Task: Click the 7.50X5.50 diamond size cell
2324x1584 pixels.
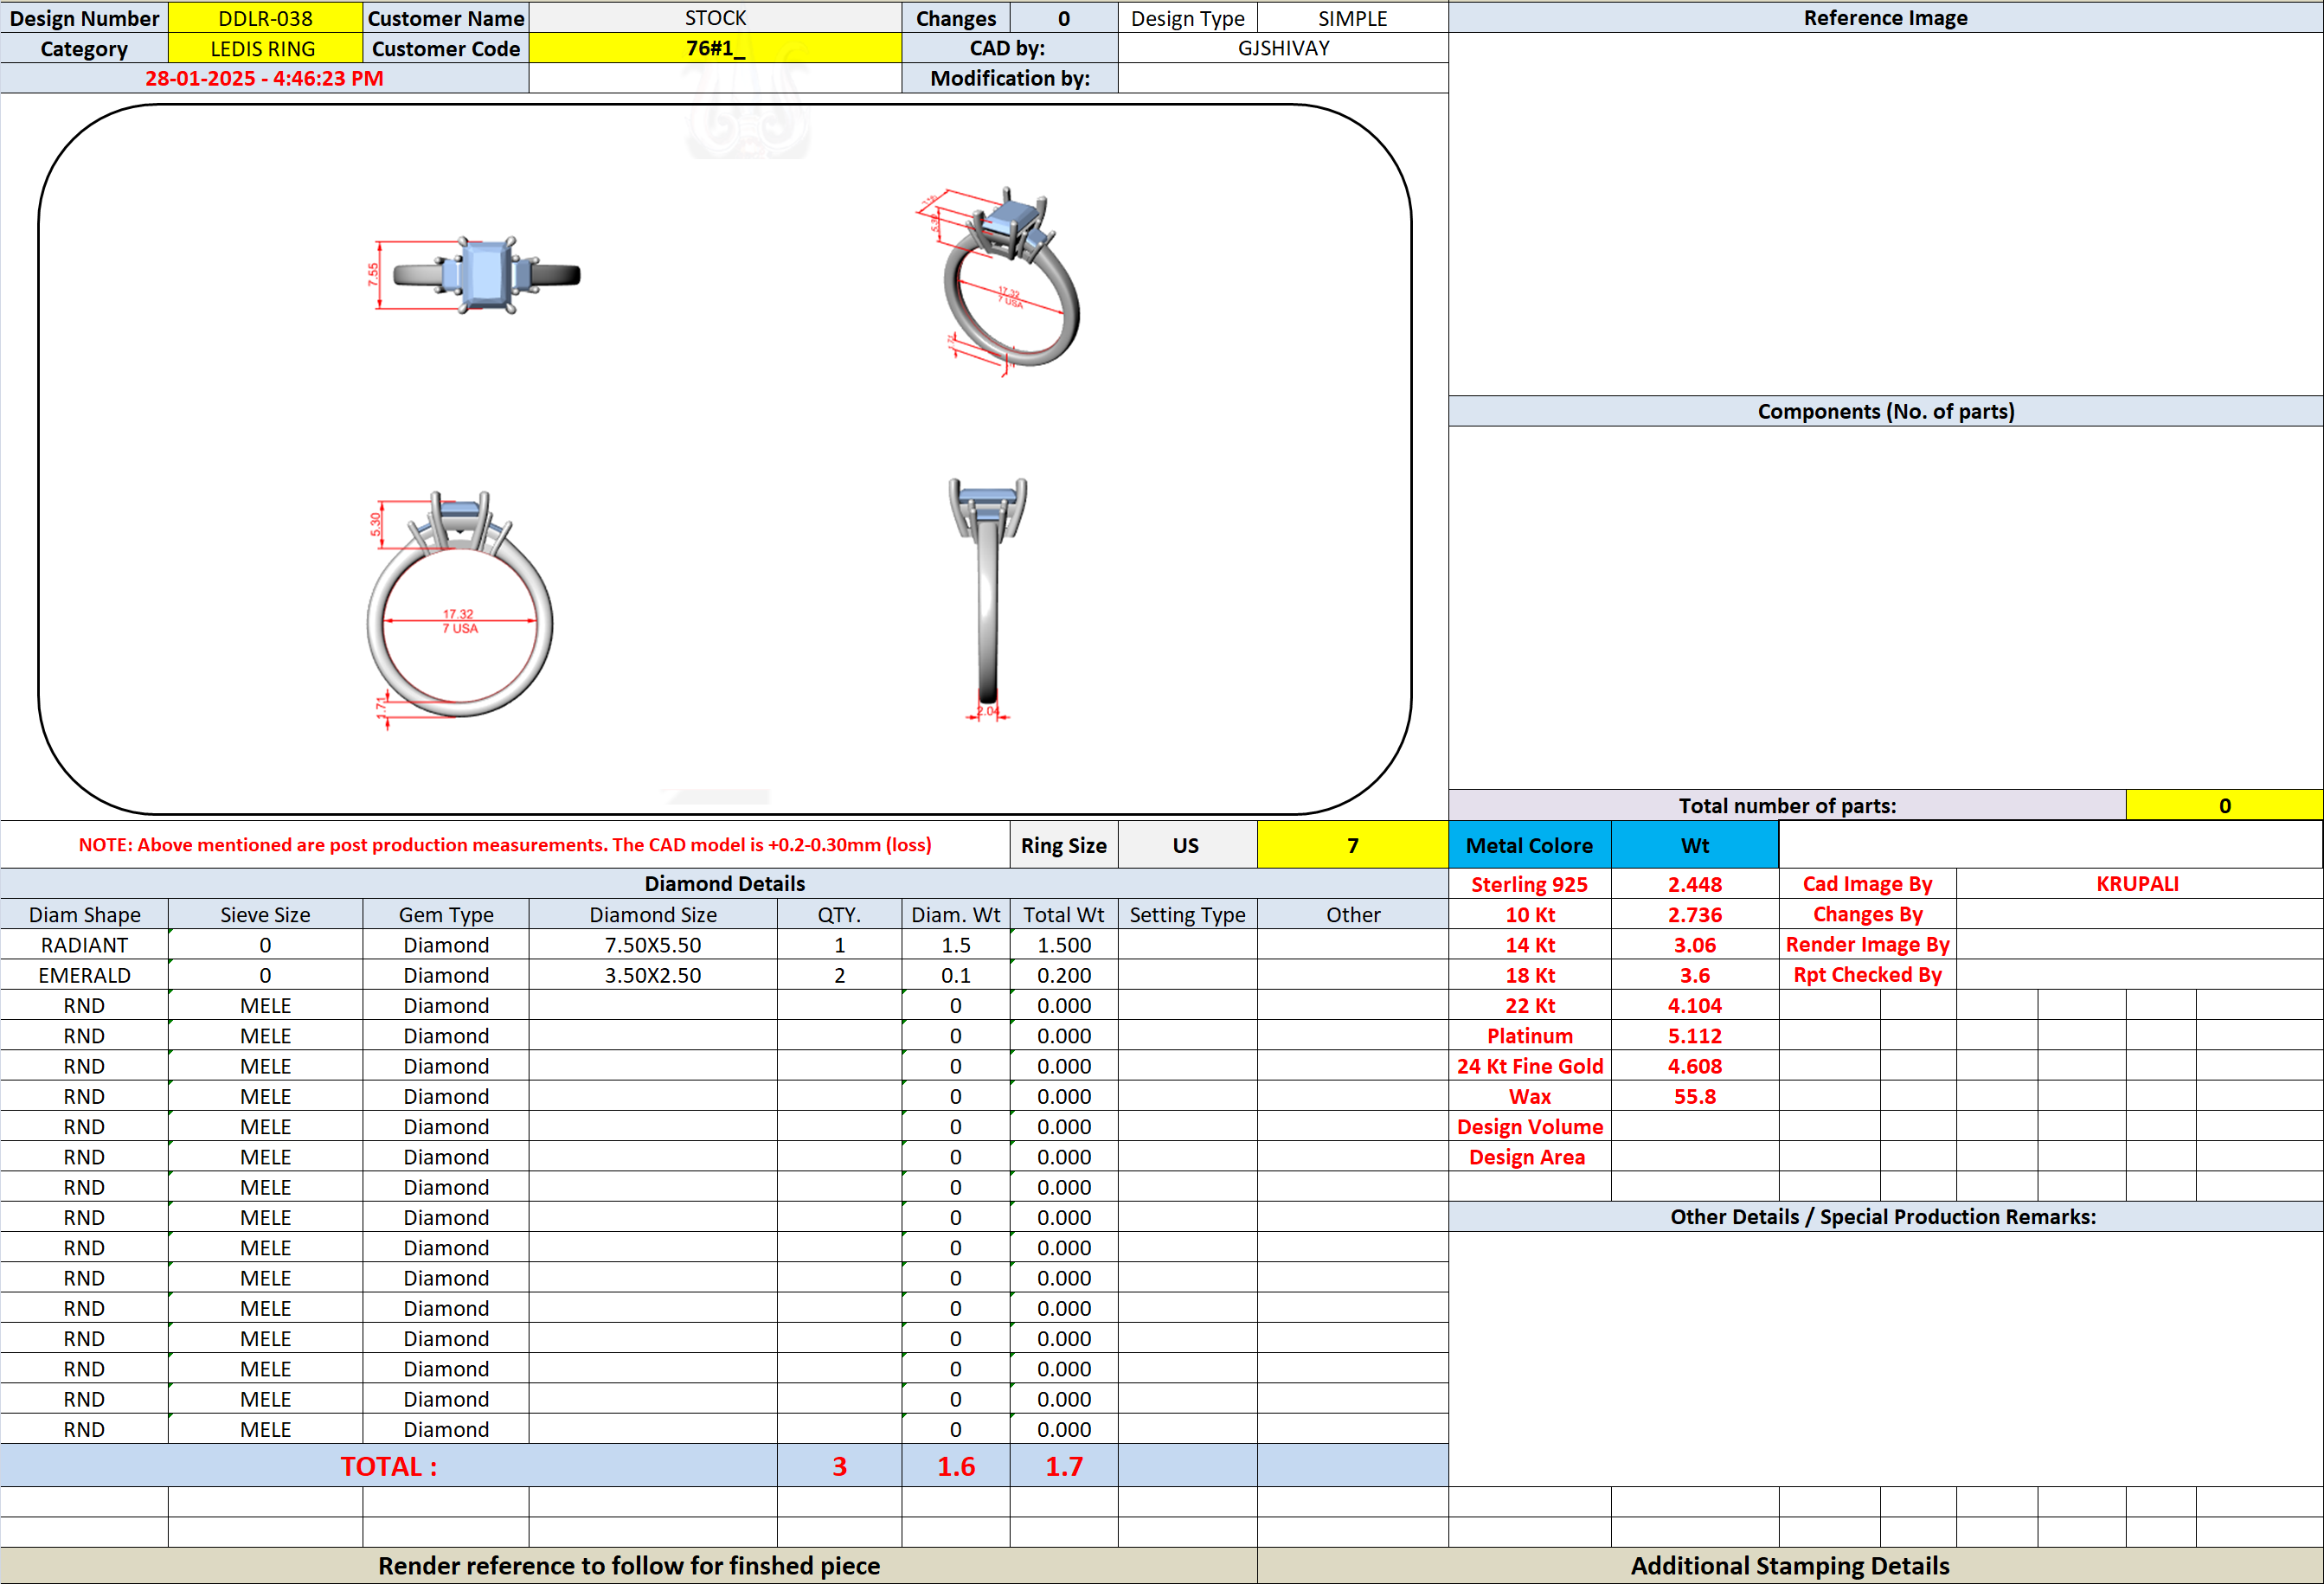Action: (x=653, y=945)
